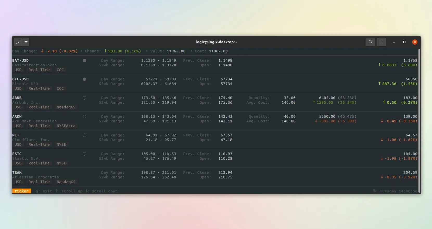Close the terminal window

pos(415,42)
